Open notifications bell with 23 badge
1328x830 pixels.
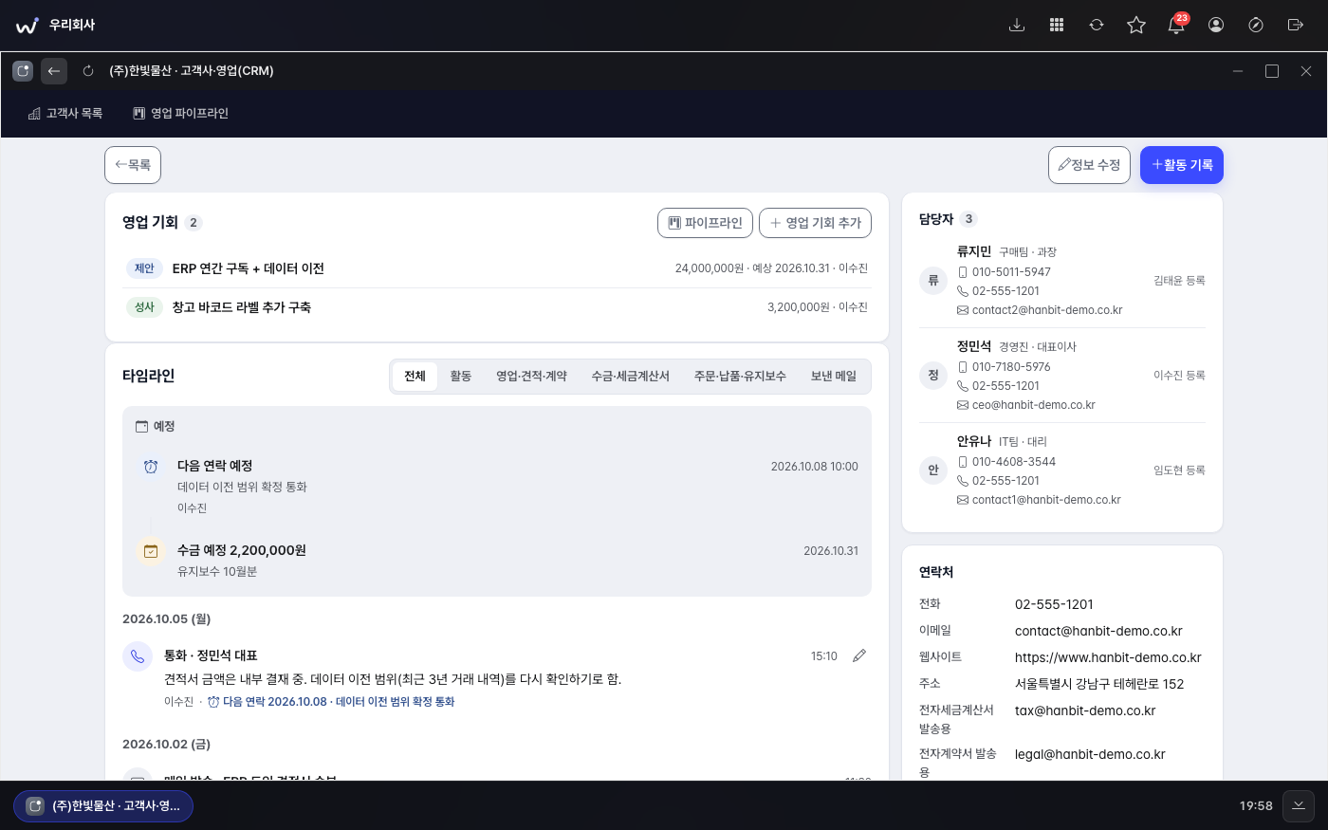1176,25
